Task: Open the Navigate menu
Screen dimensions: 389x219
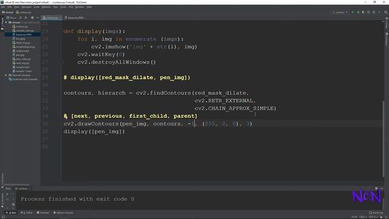Action: [26, 7]
